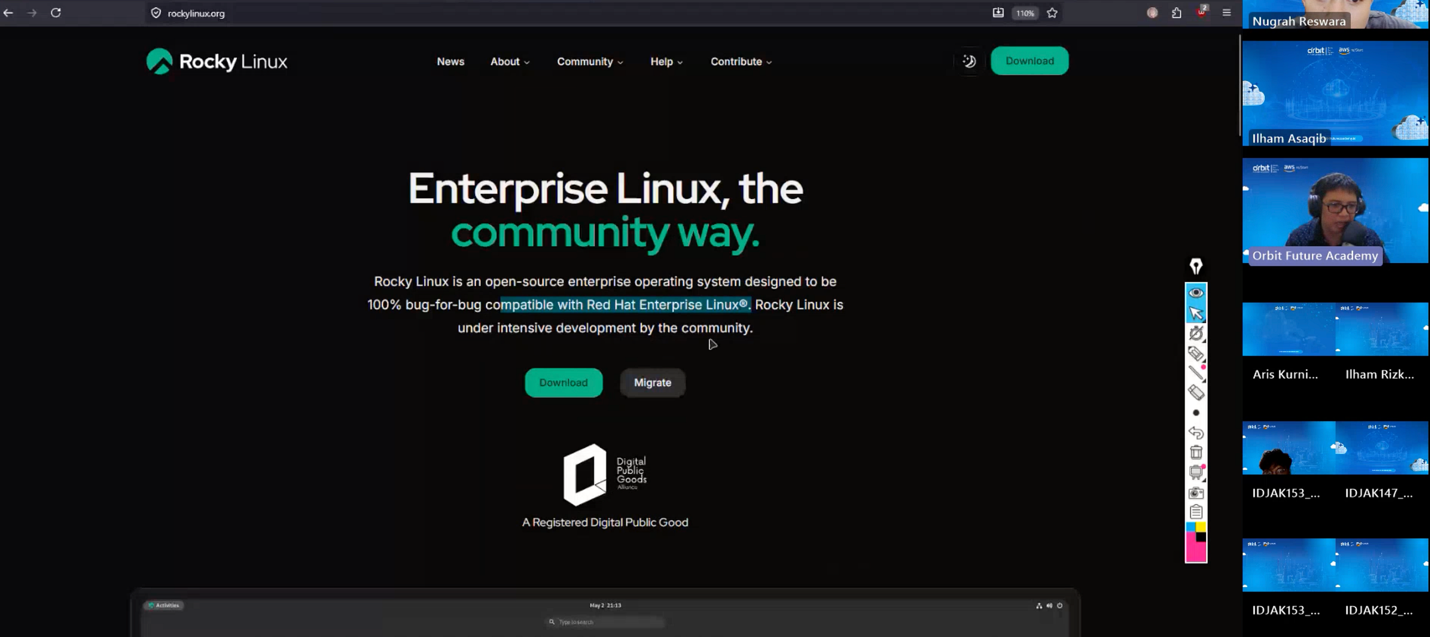Select the line drawing tool
The image size is (1430, 637).
(x=1196, y=373)
